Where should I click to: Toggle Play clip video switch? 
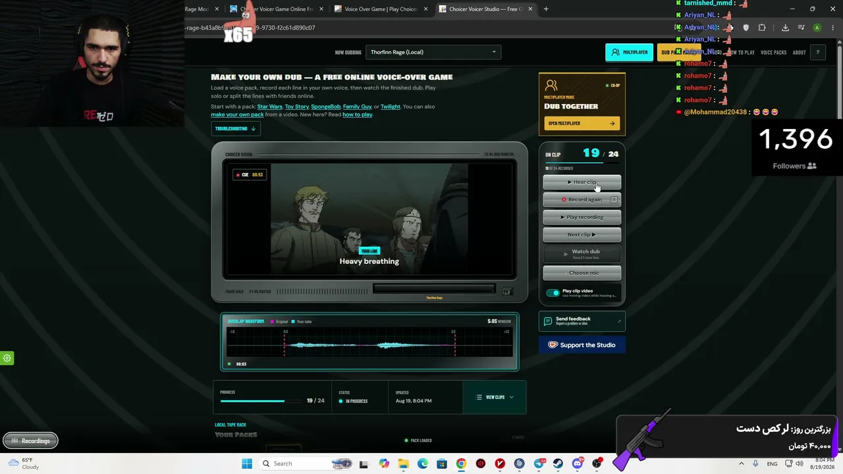pyautogui.click(x=553, y=293)
